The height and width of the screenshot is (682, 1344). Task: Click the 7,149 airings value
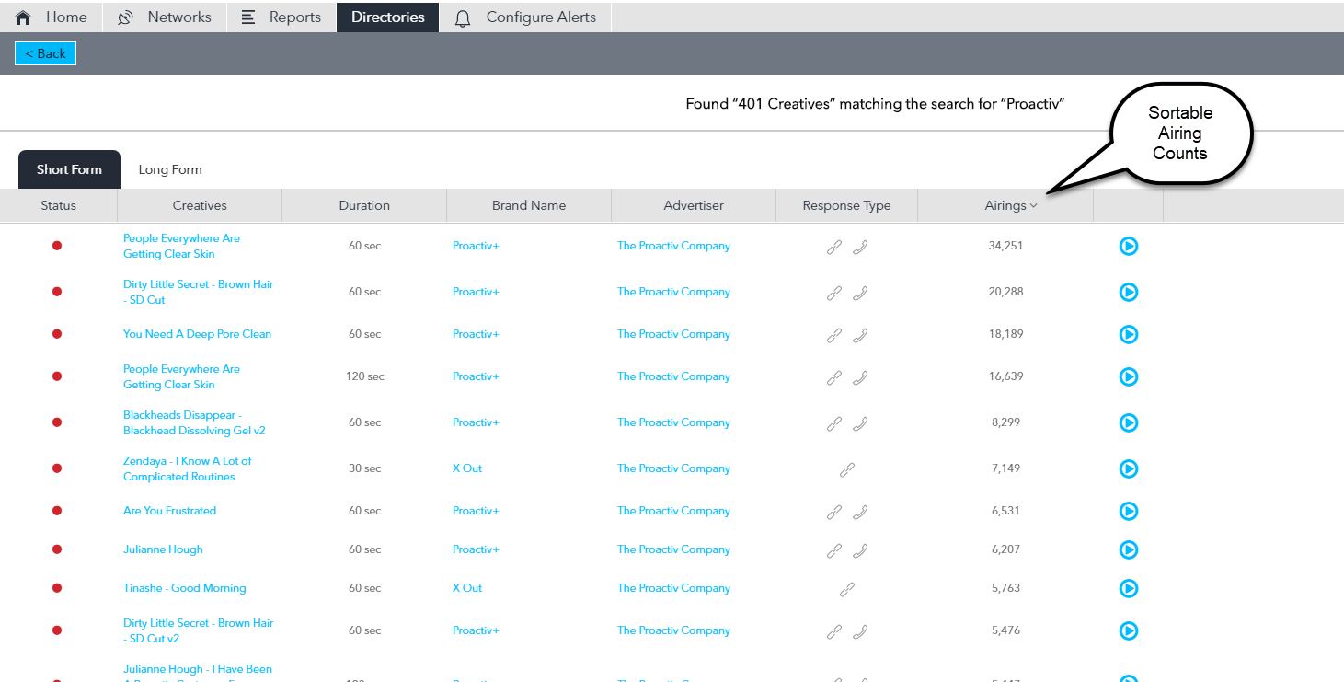click(x=1005, y=468)
